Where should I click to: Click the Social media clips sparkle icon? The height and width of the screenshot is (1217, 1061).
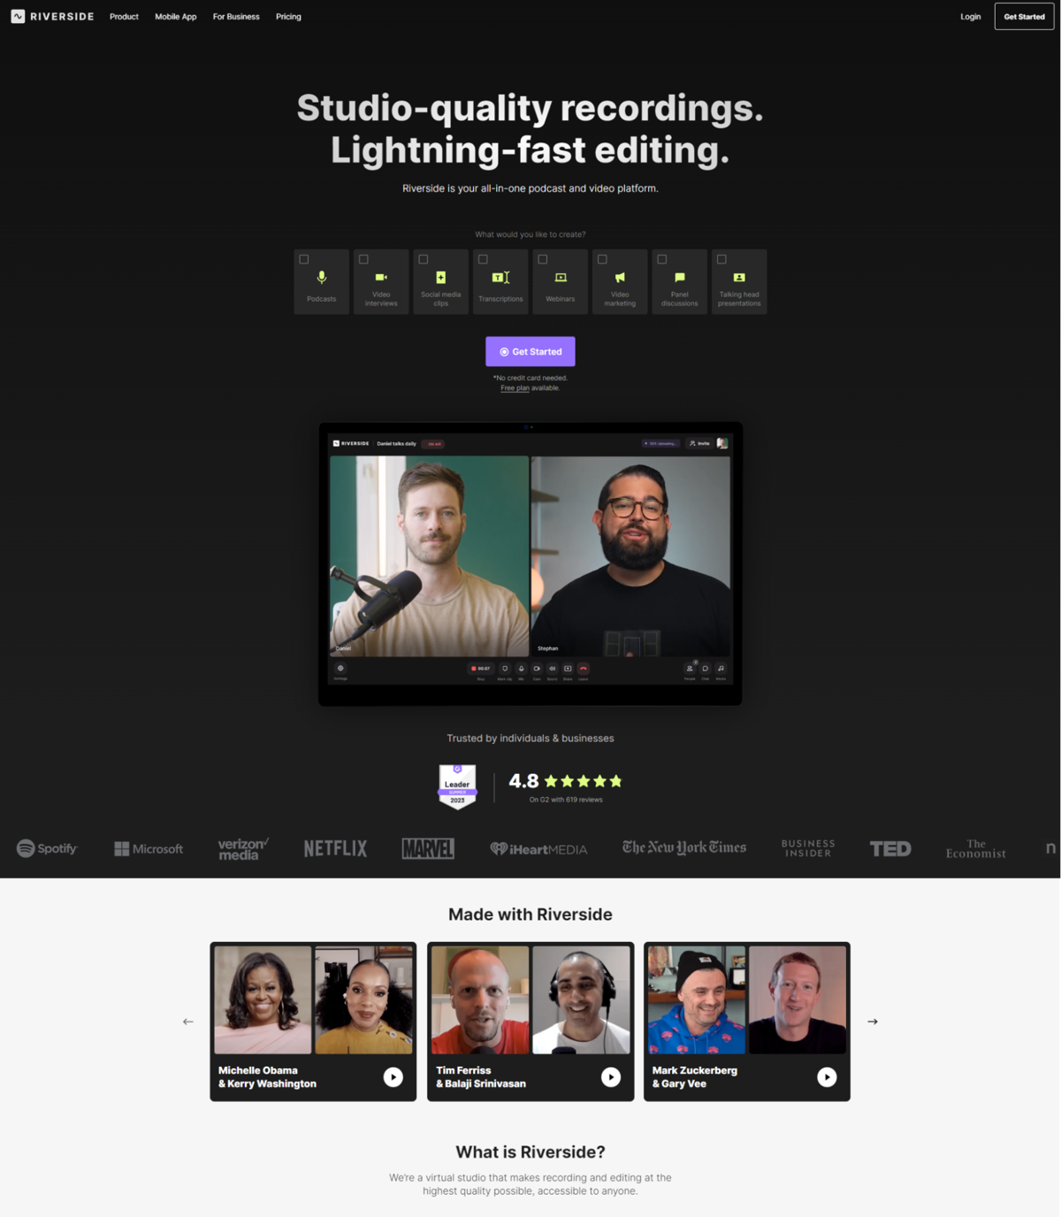pos(441,278)
